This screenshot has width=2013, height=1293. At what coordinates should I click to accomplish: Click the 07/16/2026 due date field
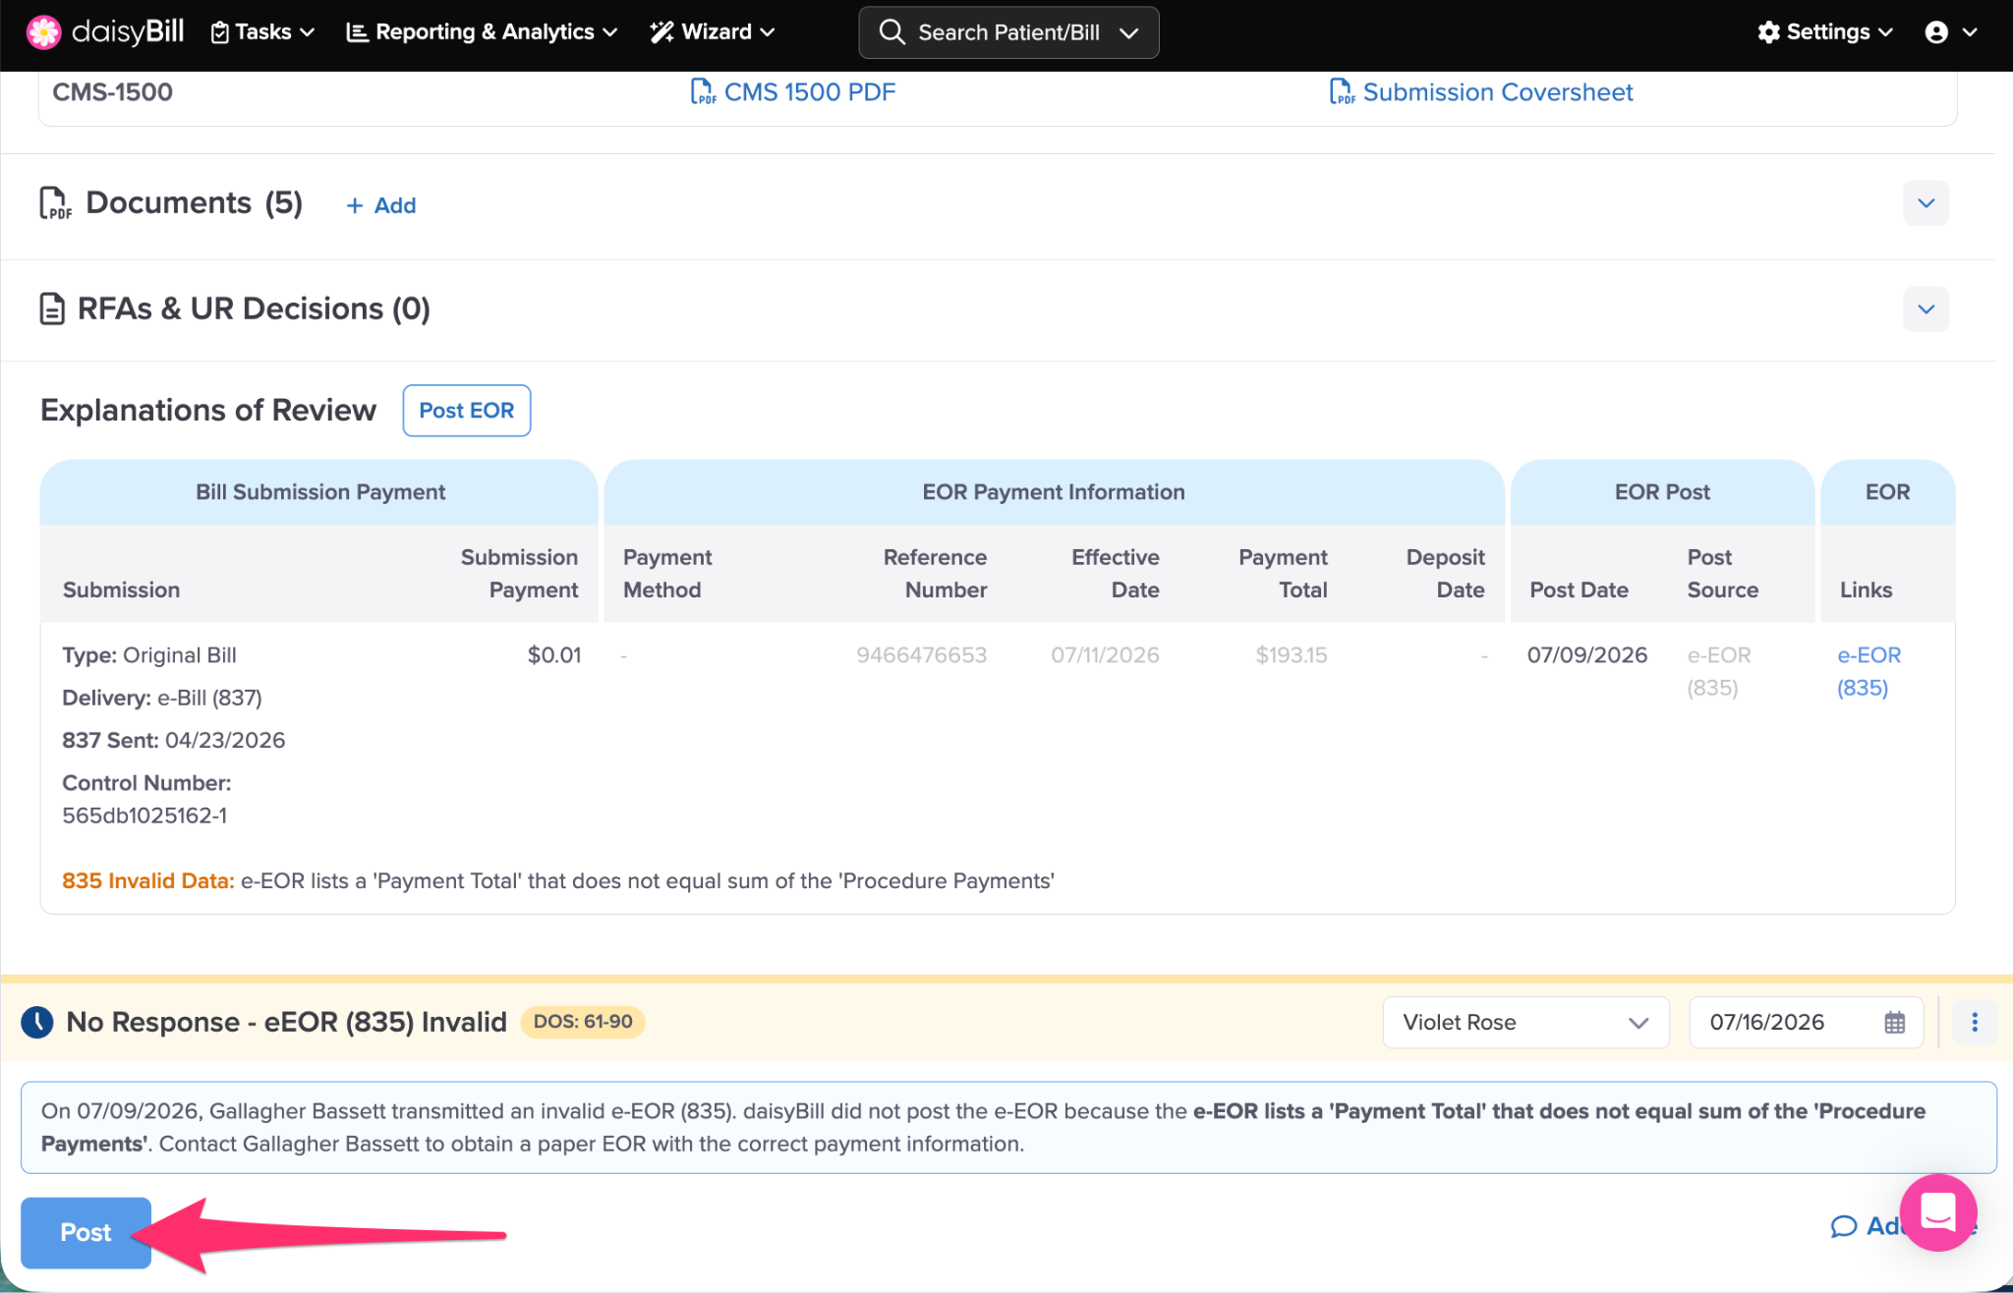click(1806, 1023)
